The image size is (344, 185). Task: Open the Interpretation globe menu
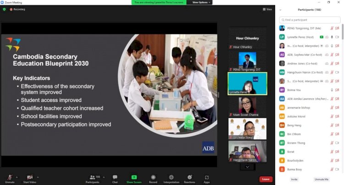(x=172, y=179)
